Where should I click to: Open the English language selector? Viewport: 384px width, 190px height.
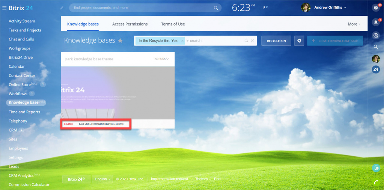click(x=102, y=179)
